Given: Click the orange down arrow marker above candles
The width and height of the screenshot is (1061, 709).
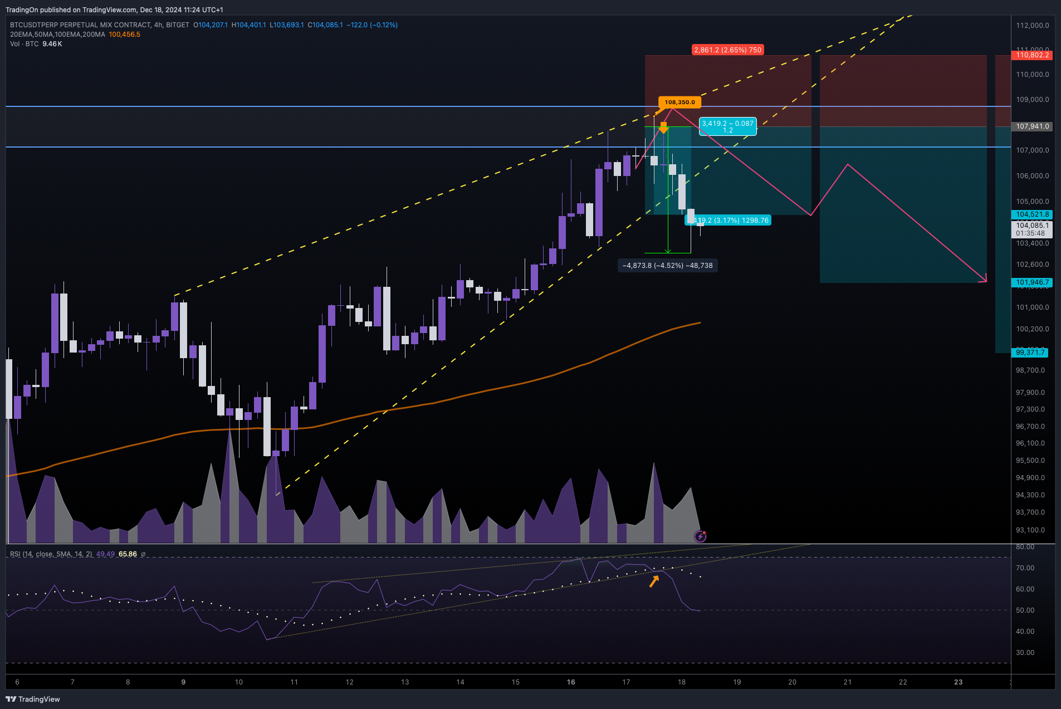Looking at the screenshot, I should coord(663,128).
